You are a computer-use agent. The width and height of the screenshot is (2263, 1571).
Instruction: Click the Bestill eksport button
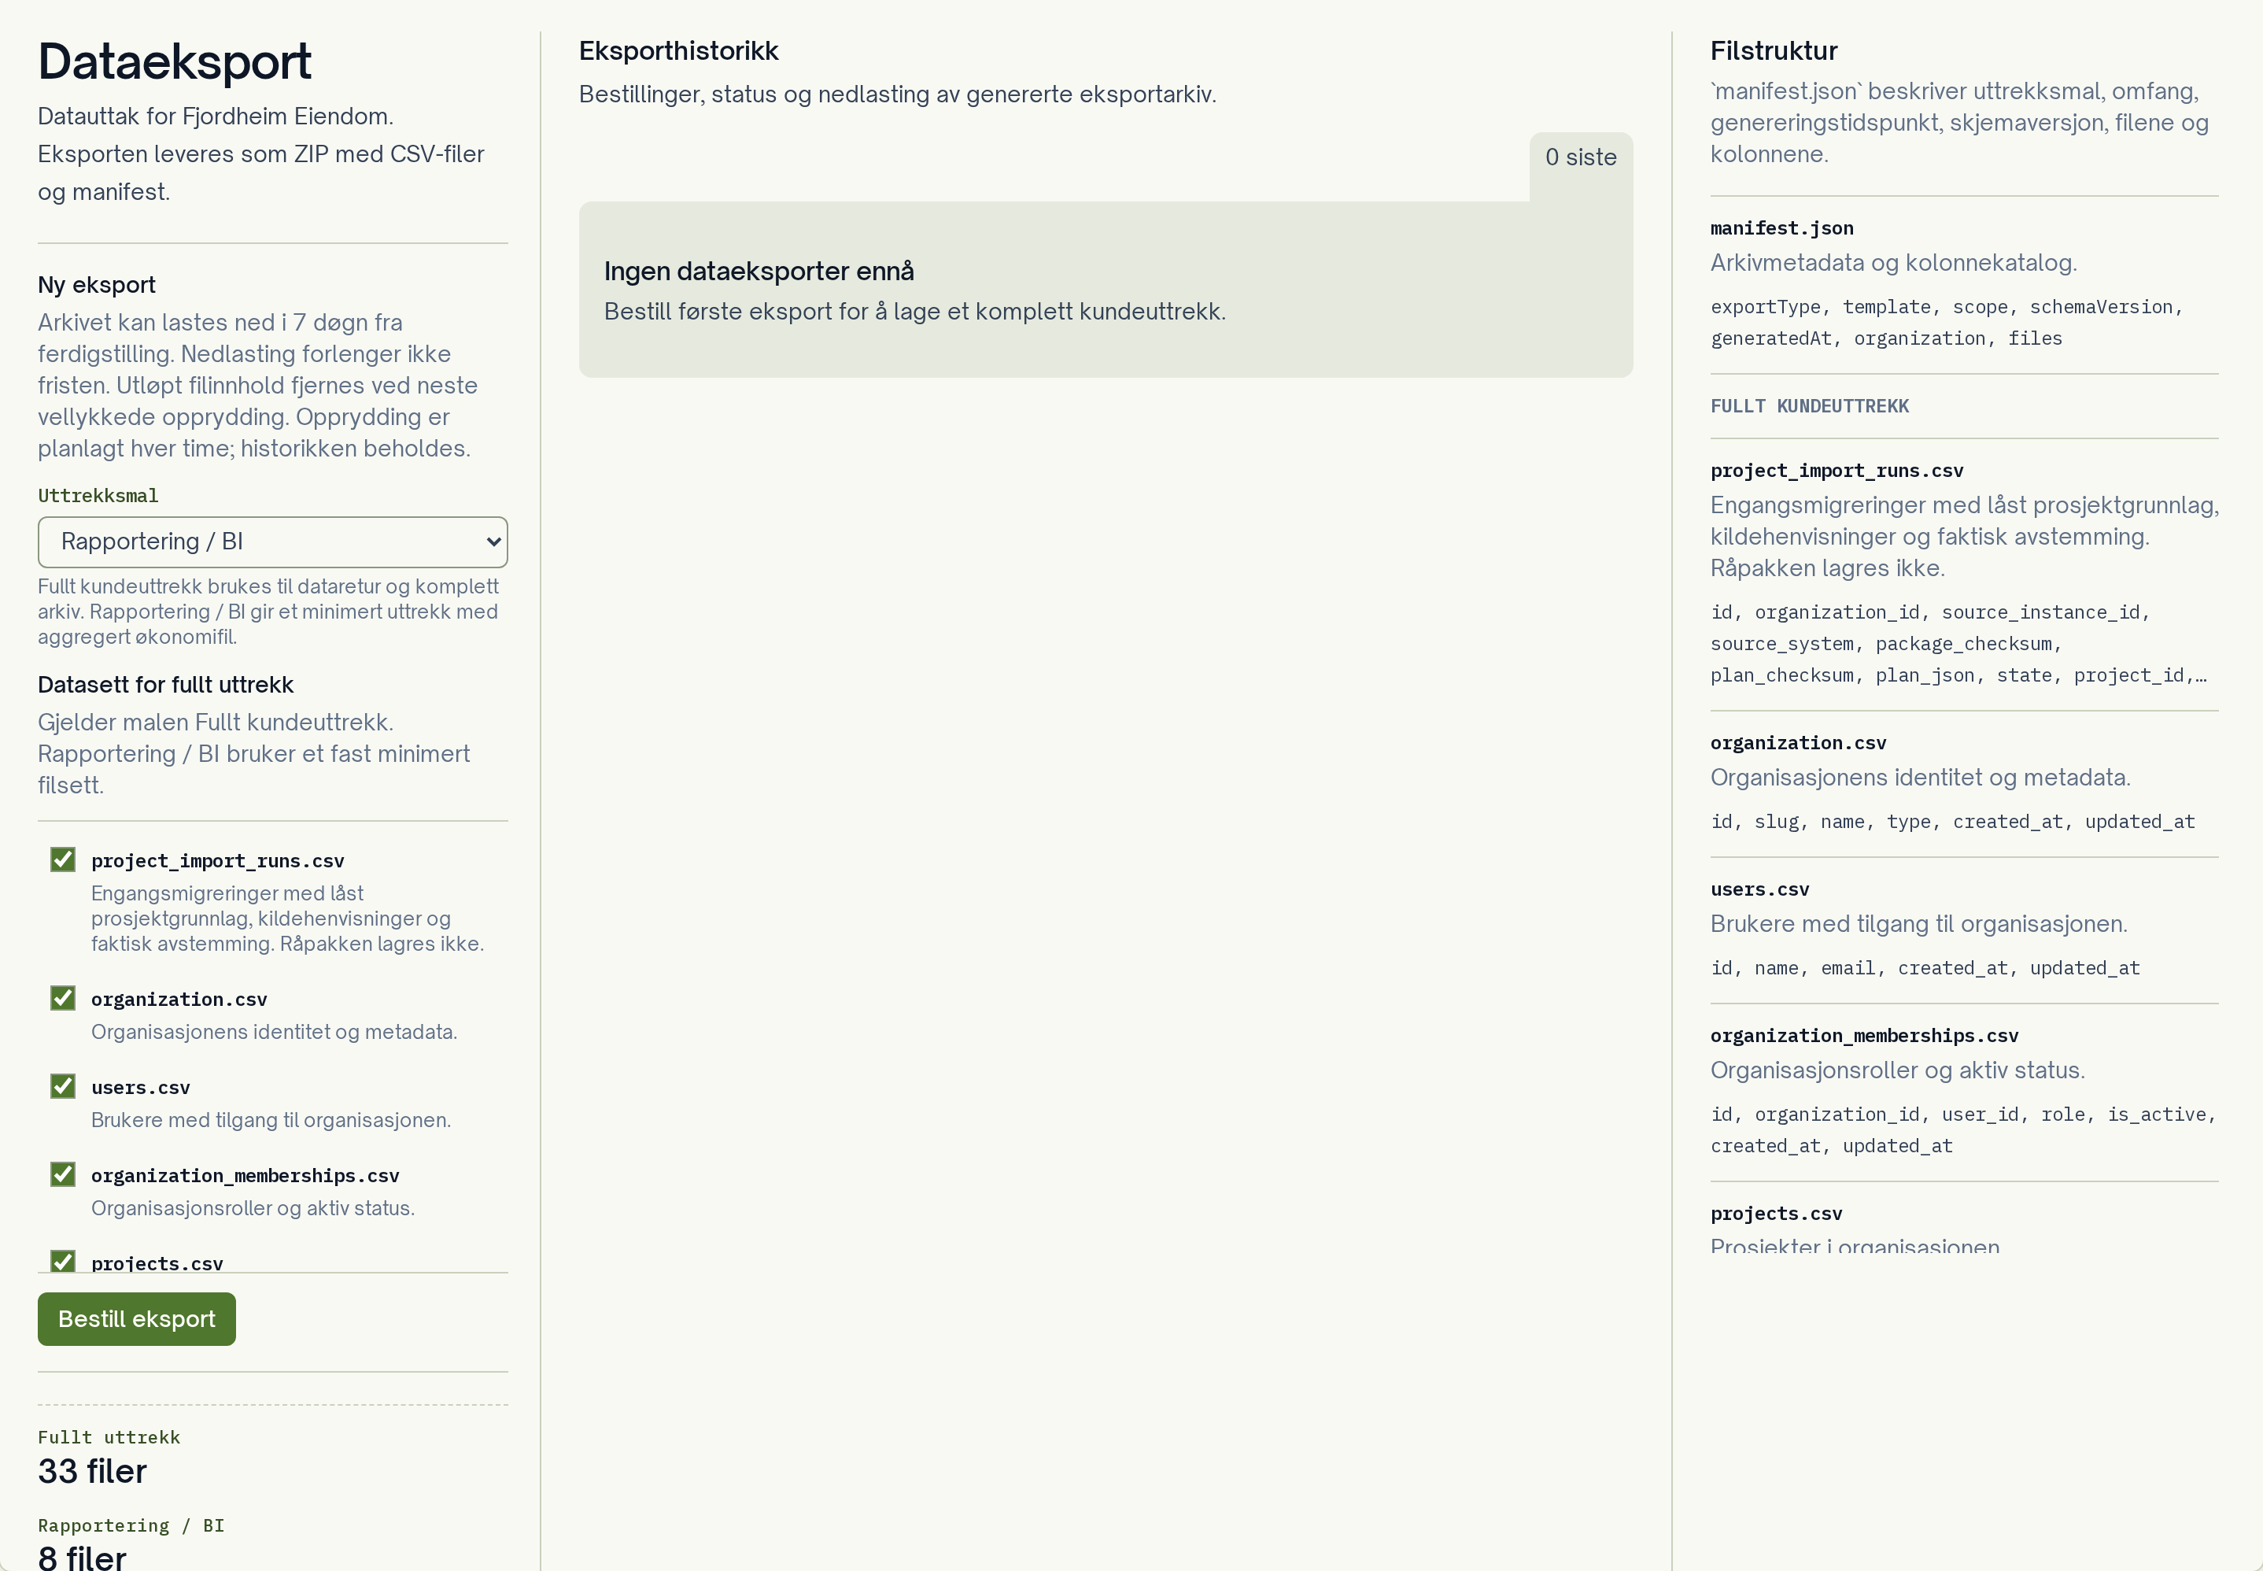point(137,1319)
